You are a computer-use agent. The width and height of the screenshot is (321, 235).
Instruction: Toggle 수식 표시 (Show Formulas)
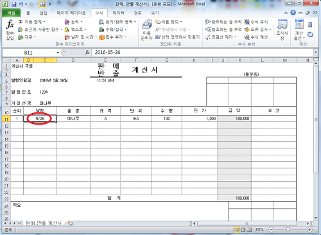point(256,22)
